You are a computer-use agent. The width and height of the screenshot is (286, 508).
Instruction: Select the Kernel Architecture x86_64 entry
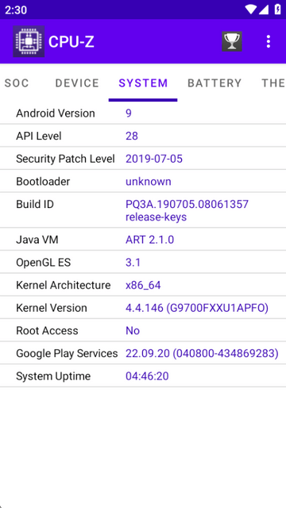click(x=143, y=285)
